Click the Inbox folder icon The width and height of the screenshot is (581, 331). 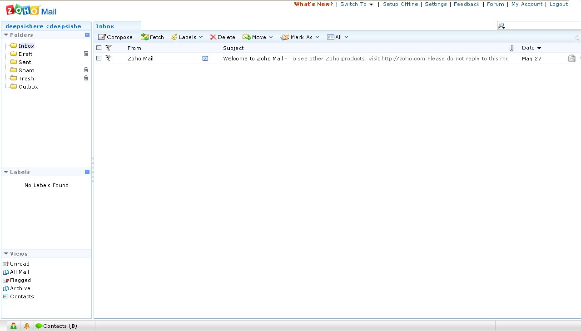[14, 45]
